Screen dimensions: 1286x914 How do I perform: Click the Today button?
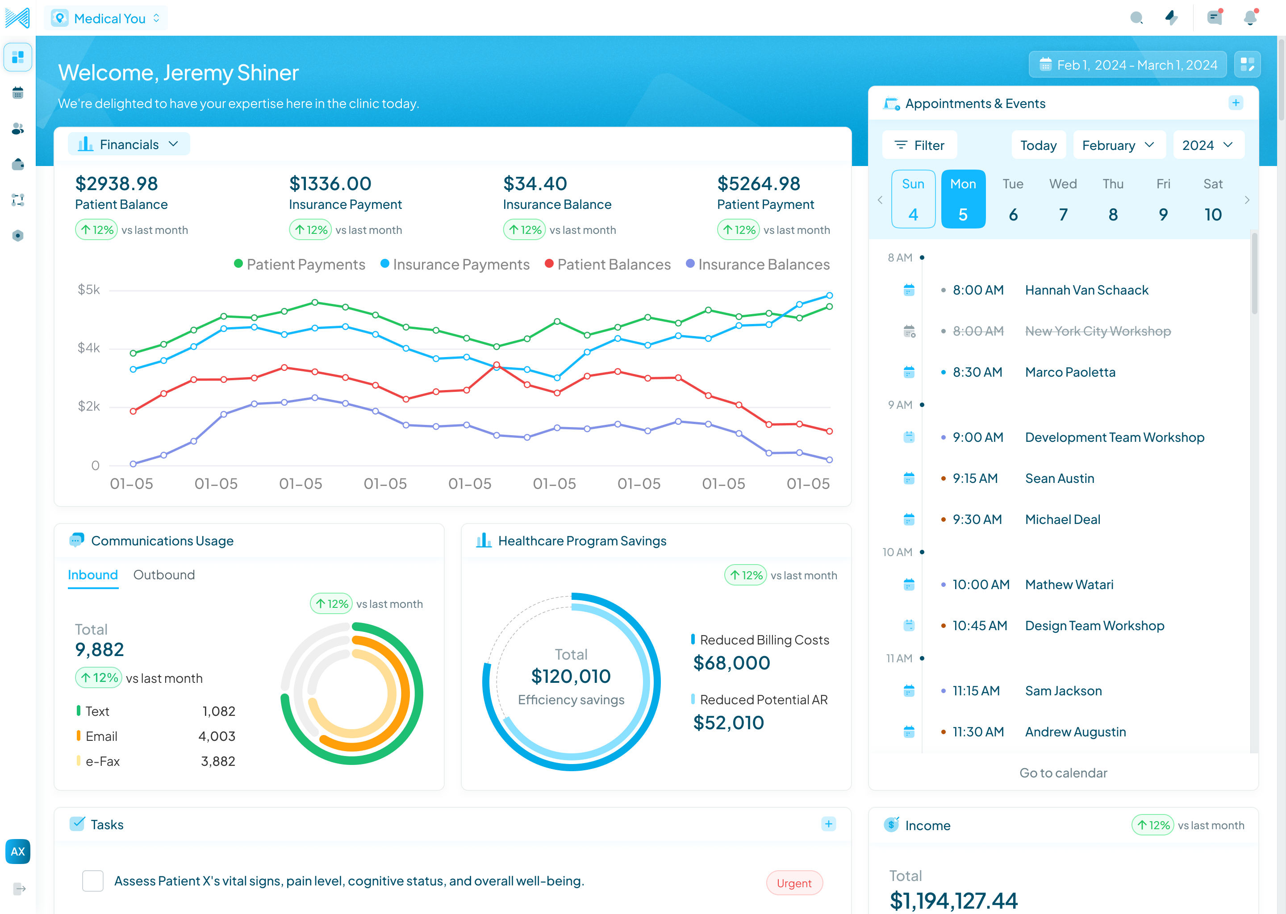pyautogui.click(x=1038, y=145)
